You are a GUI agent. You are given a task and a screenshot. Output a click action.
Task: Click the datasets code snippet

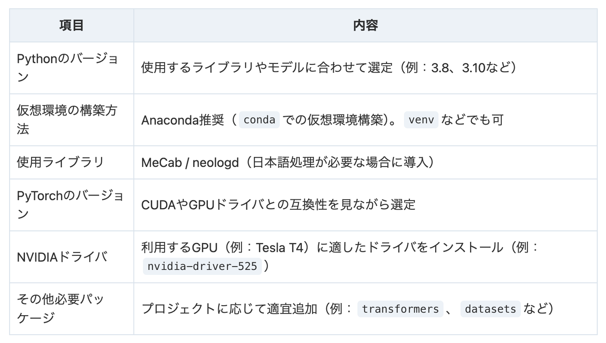491,309
